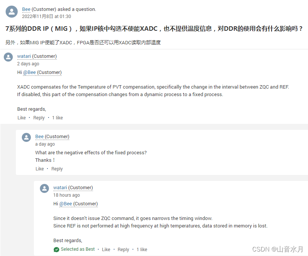This screenshot has width=308, height=256.
Task: Click Like under Bee's follow-up question
Action: tap(40, 169)
